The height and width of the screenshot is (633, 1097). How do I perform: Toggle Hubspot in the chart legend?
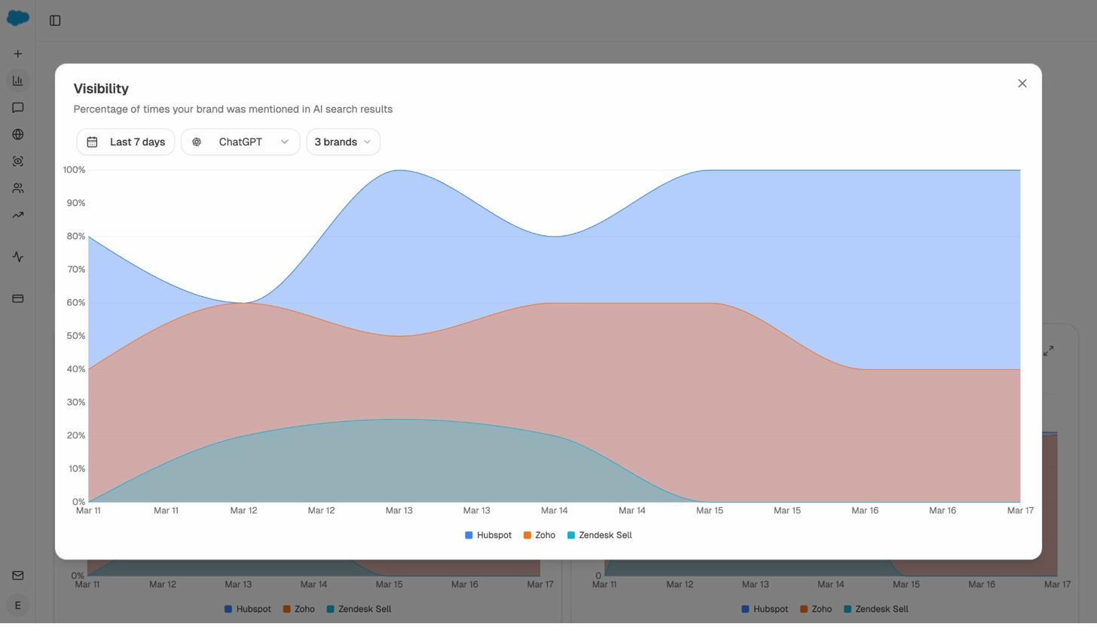[x=488, y=535]
